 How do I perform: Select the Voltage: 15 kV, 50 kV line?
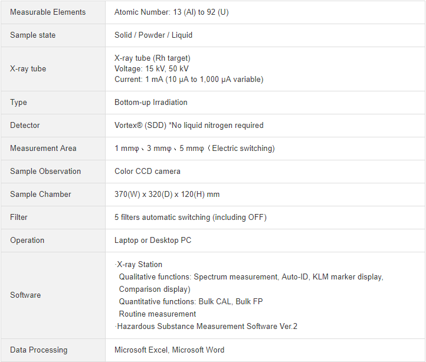point(152,68)
